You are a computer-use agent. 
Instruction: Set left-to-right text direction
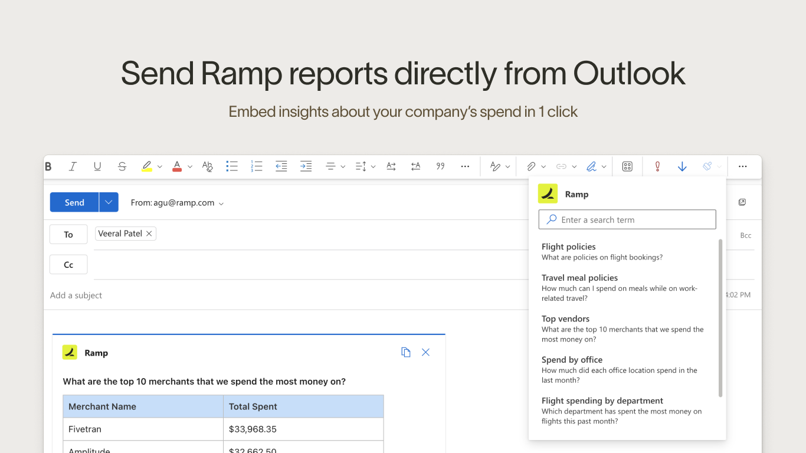[x=391, y=167]
